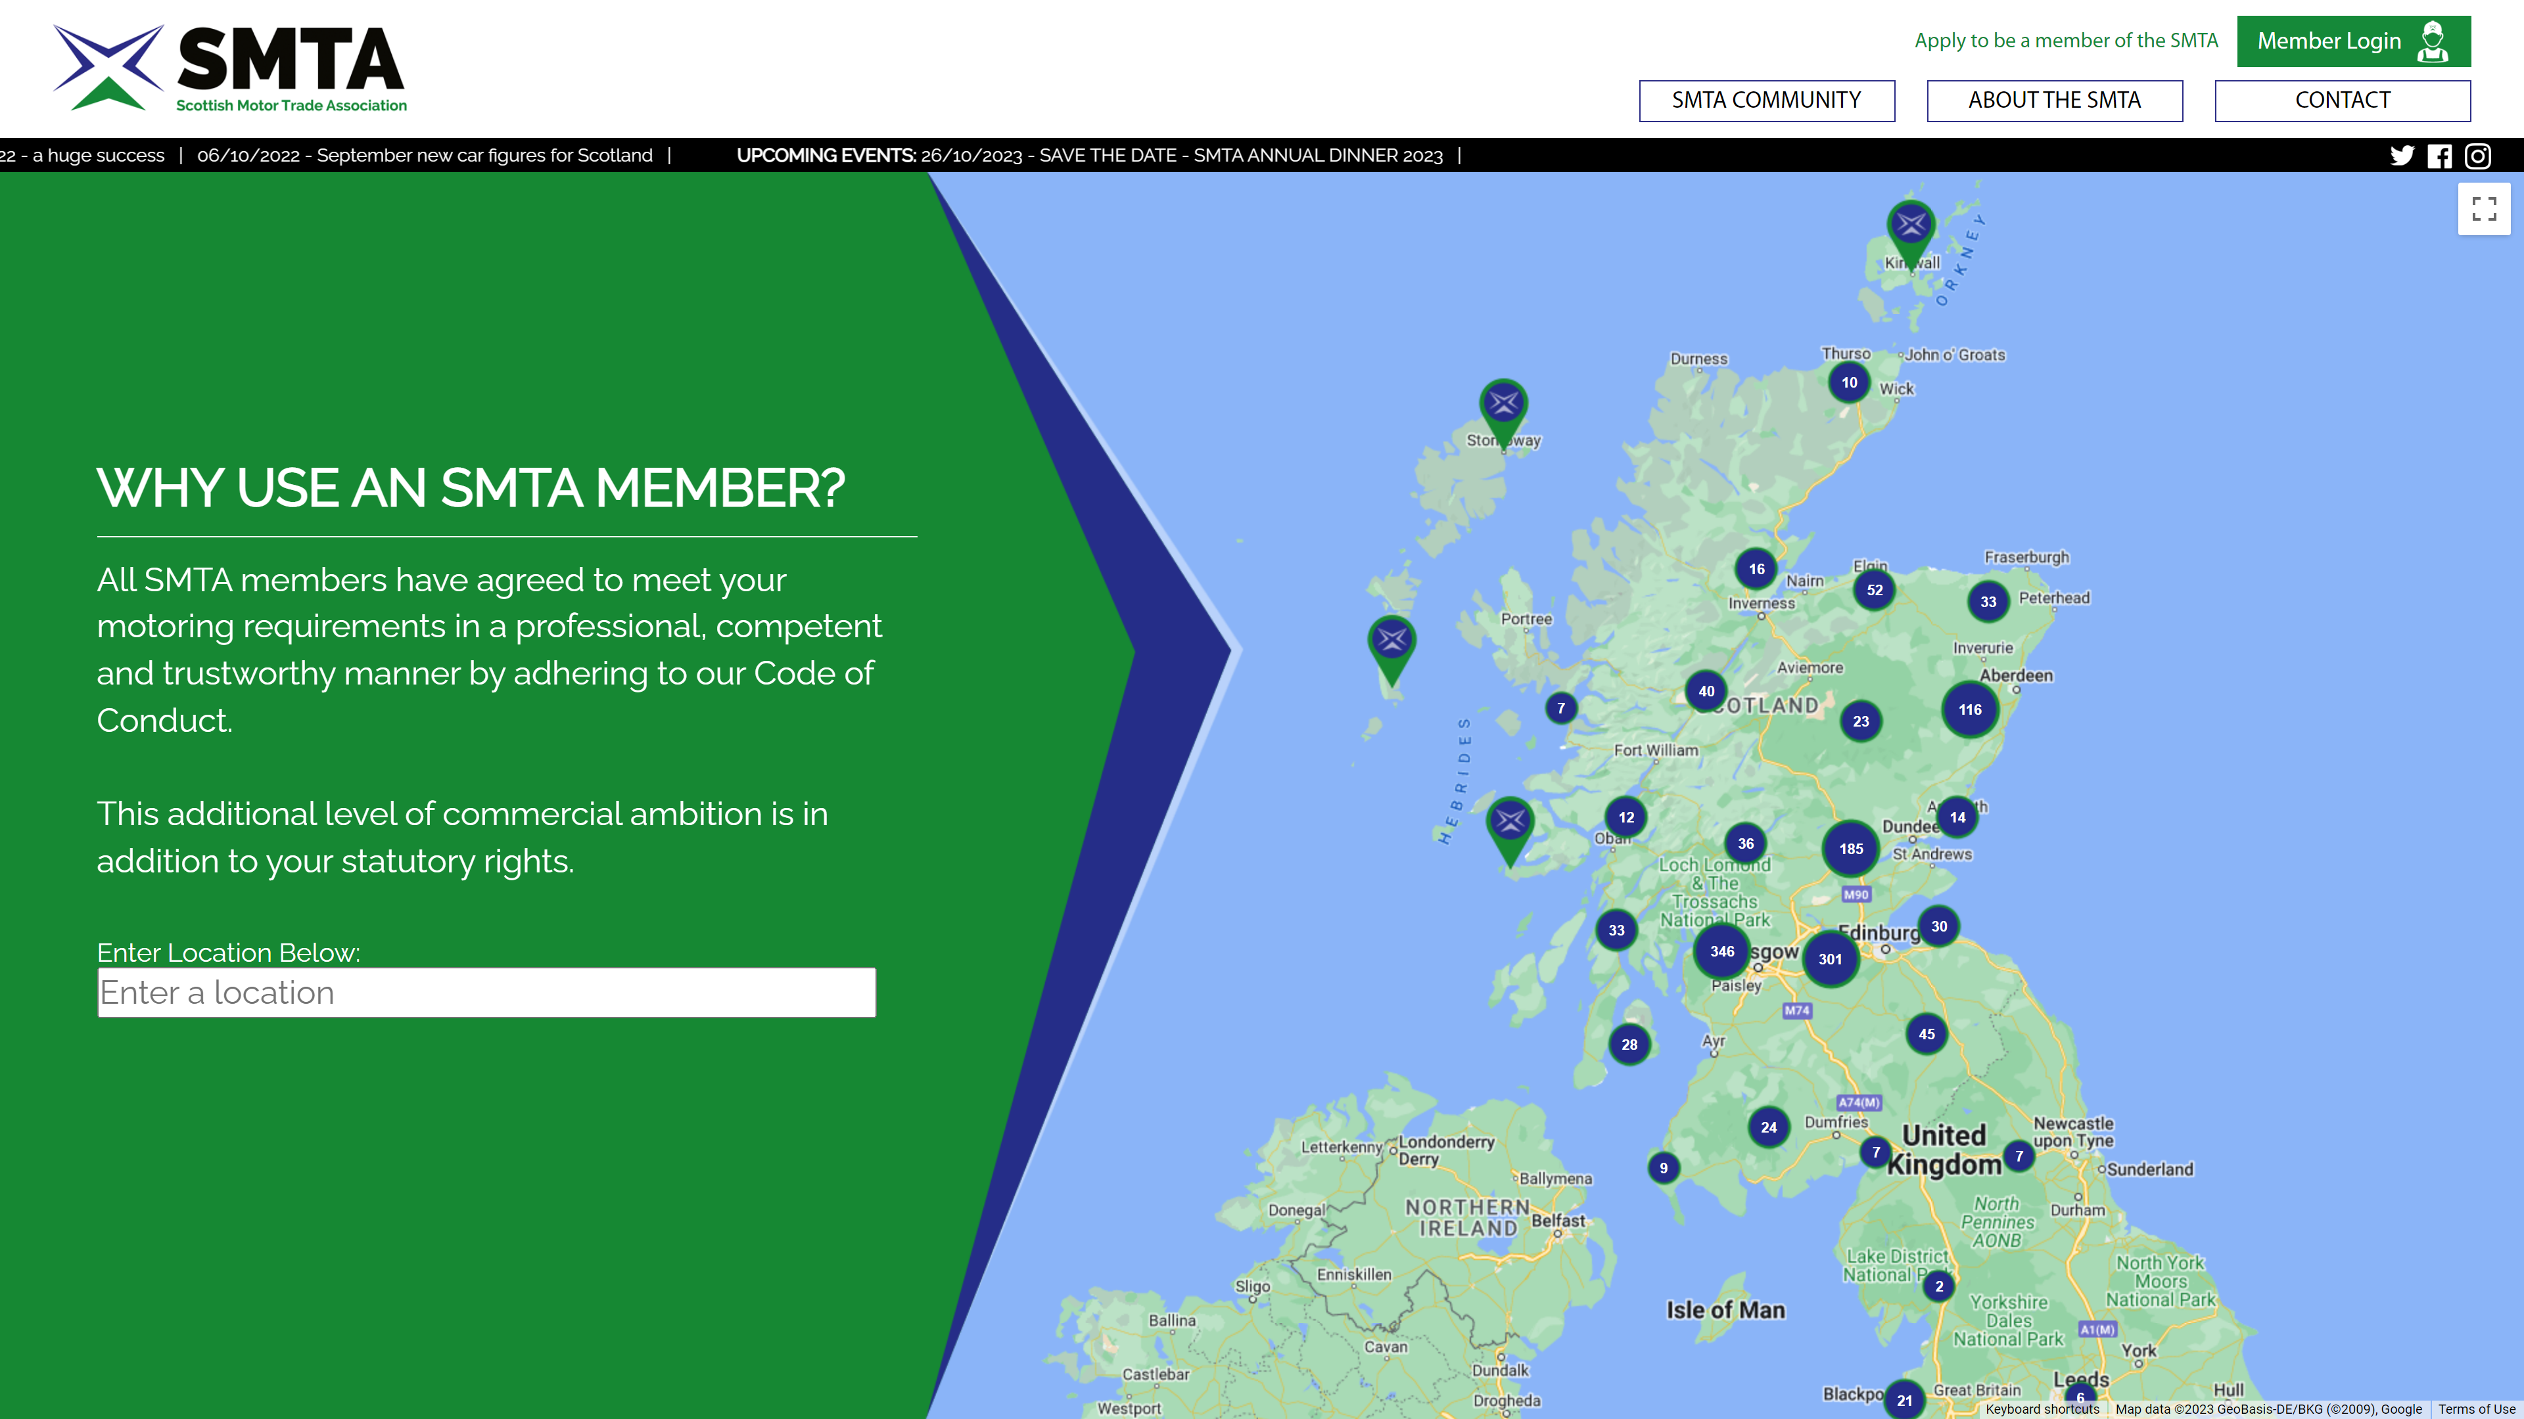Screen dimensions: 2524x1419
Task: Click the Enter a location field
Action: tap(487, 993)
